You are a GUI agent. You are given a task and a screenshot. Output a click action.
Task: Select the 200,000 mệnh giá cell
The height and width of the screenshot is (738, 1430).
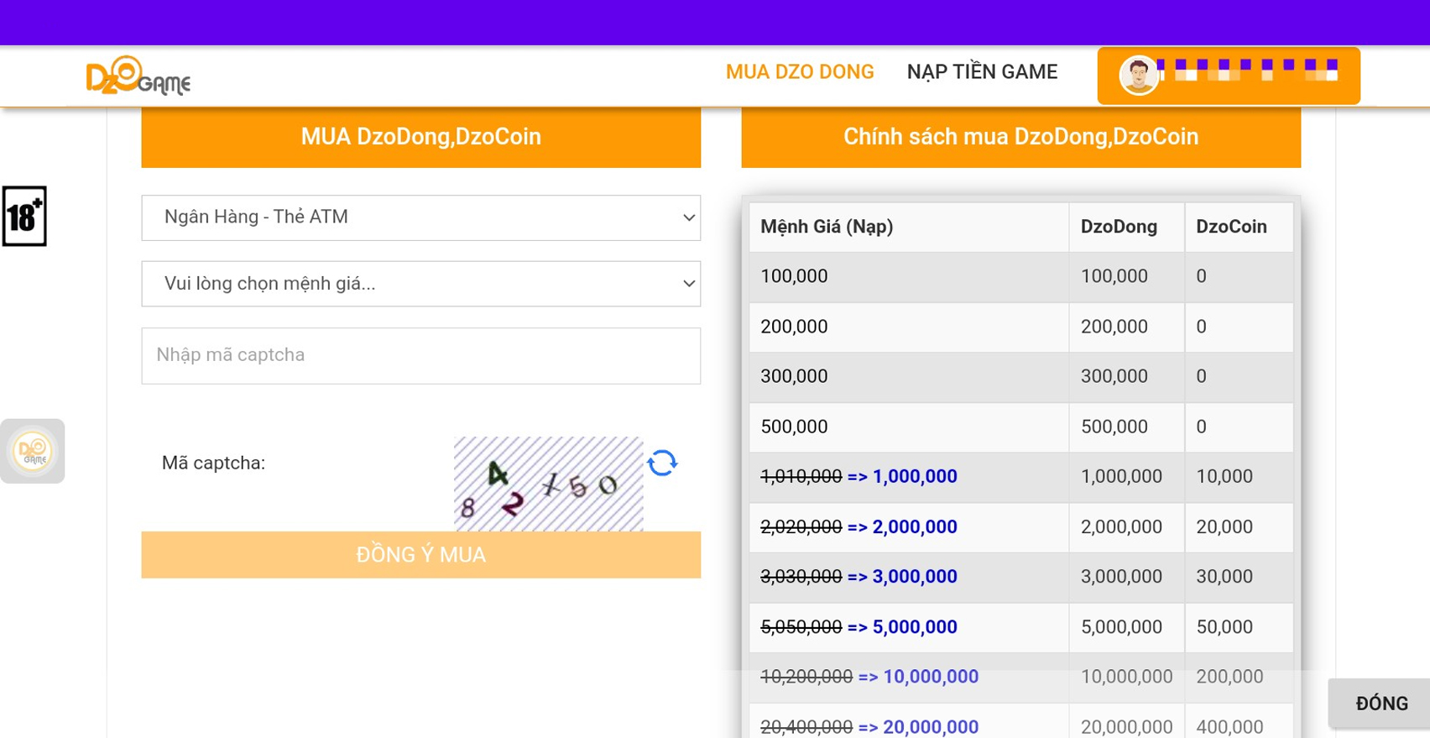(909, 327)
